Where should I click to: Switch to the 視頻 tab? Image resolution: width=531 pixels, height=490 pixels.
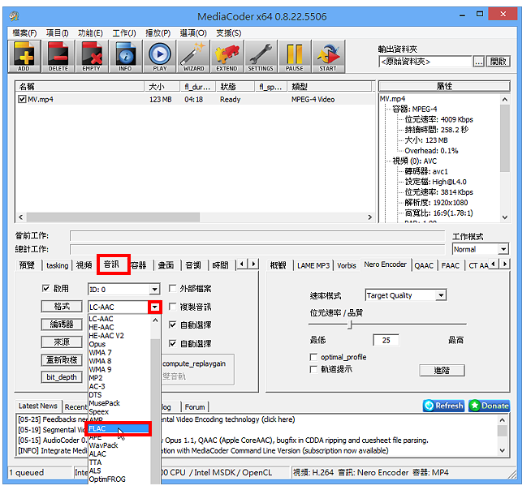coord(84,265)
